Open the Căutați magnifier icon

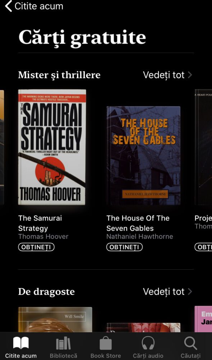pos(190,343)
